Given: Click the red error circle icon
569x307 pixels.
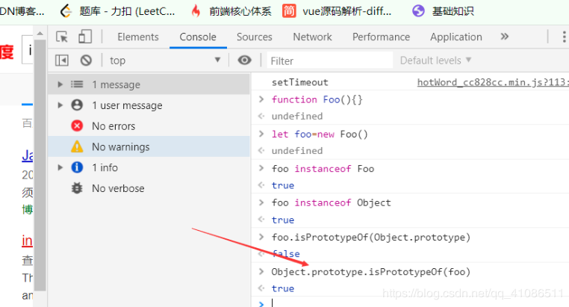Looking at the screenshot, I should tap(77, 126).
